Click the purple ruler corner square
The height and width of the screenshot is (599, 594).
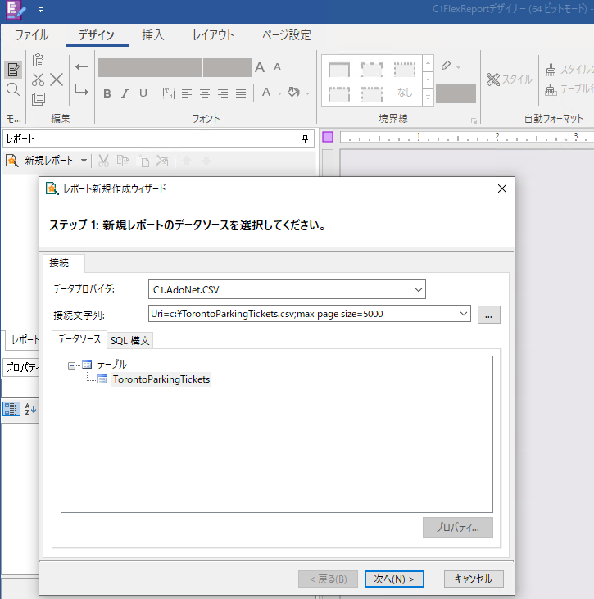click(x=328, y=137)
